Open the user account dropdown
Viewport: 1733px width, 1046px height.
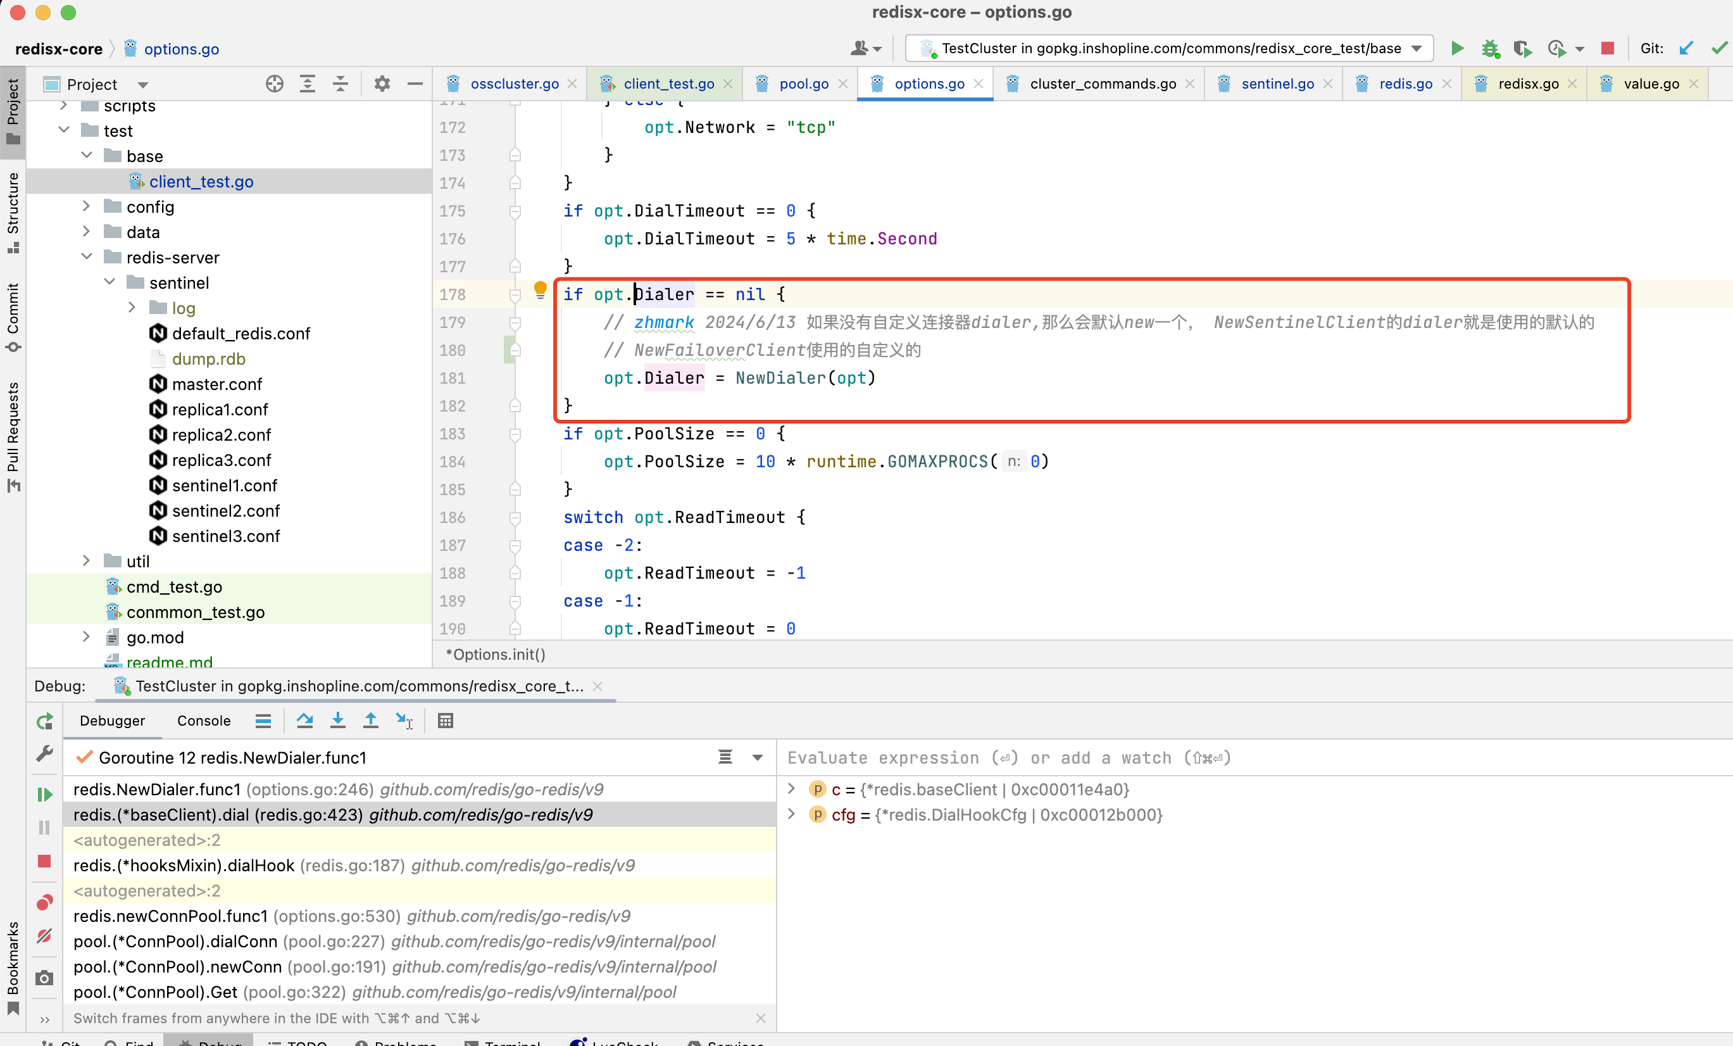(866, 48)
